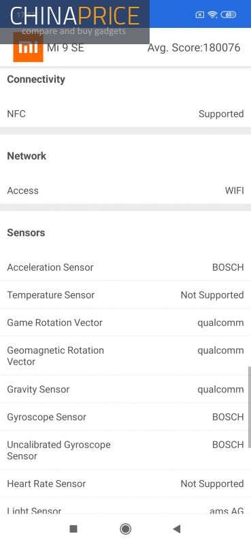Tap the Uncalibrated Gyroscope Sensor row
Screen dimensions: 251x544
pyautogui.click(x=125, y=450)
